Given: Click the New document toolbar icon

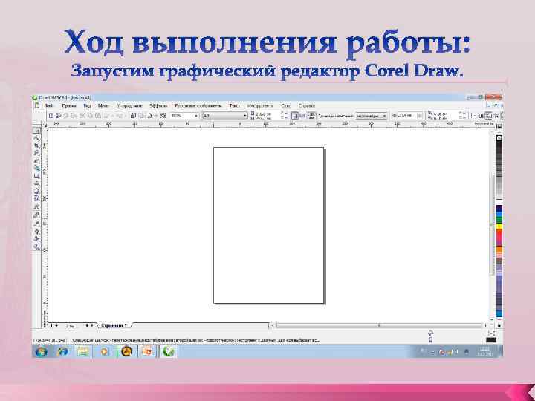Looking at the screenshot, I should (51, 116).
